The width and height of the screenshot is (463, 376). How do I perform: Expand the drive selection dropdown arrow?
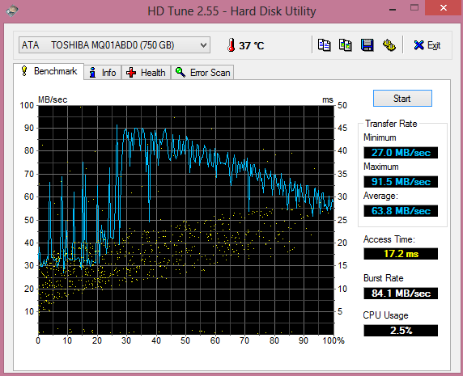(203, 45)
